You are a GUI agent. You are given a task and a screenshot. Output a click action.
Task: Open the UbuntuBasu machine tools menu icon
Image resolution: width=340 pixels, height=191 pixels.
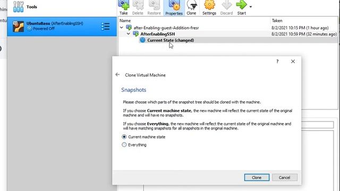[105, 27]
